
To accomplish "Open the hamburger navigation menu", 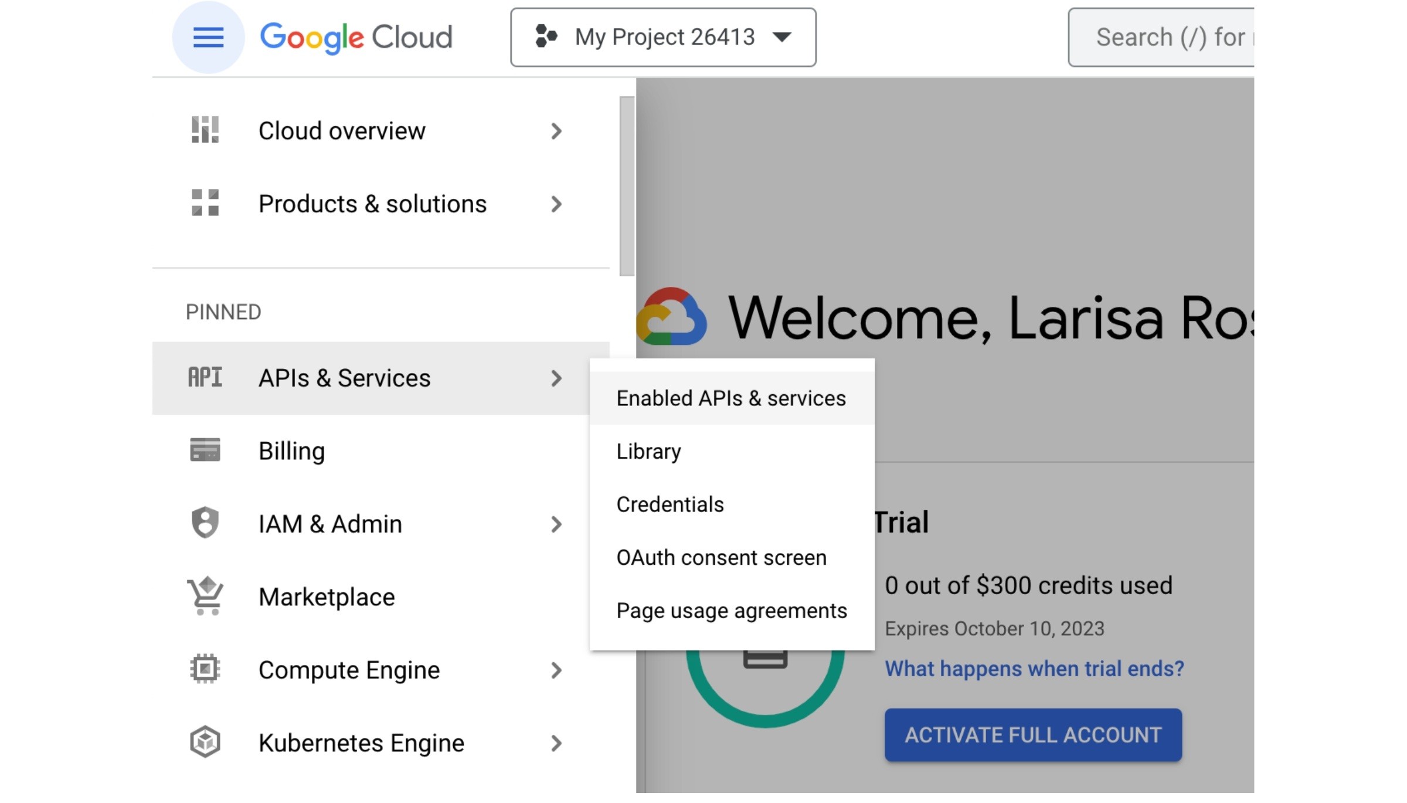I will (x=208, y=38).
